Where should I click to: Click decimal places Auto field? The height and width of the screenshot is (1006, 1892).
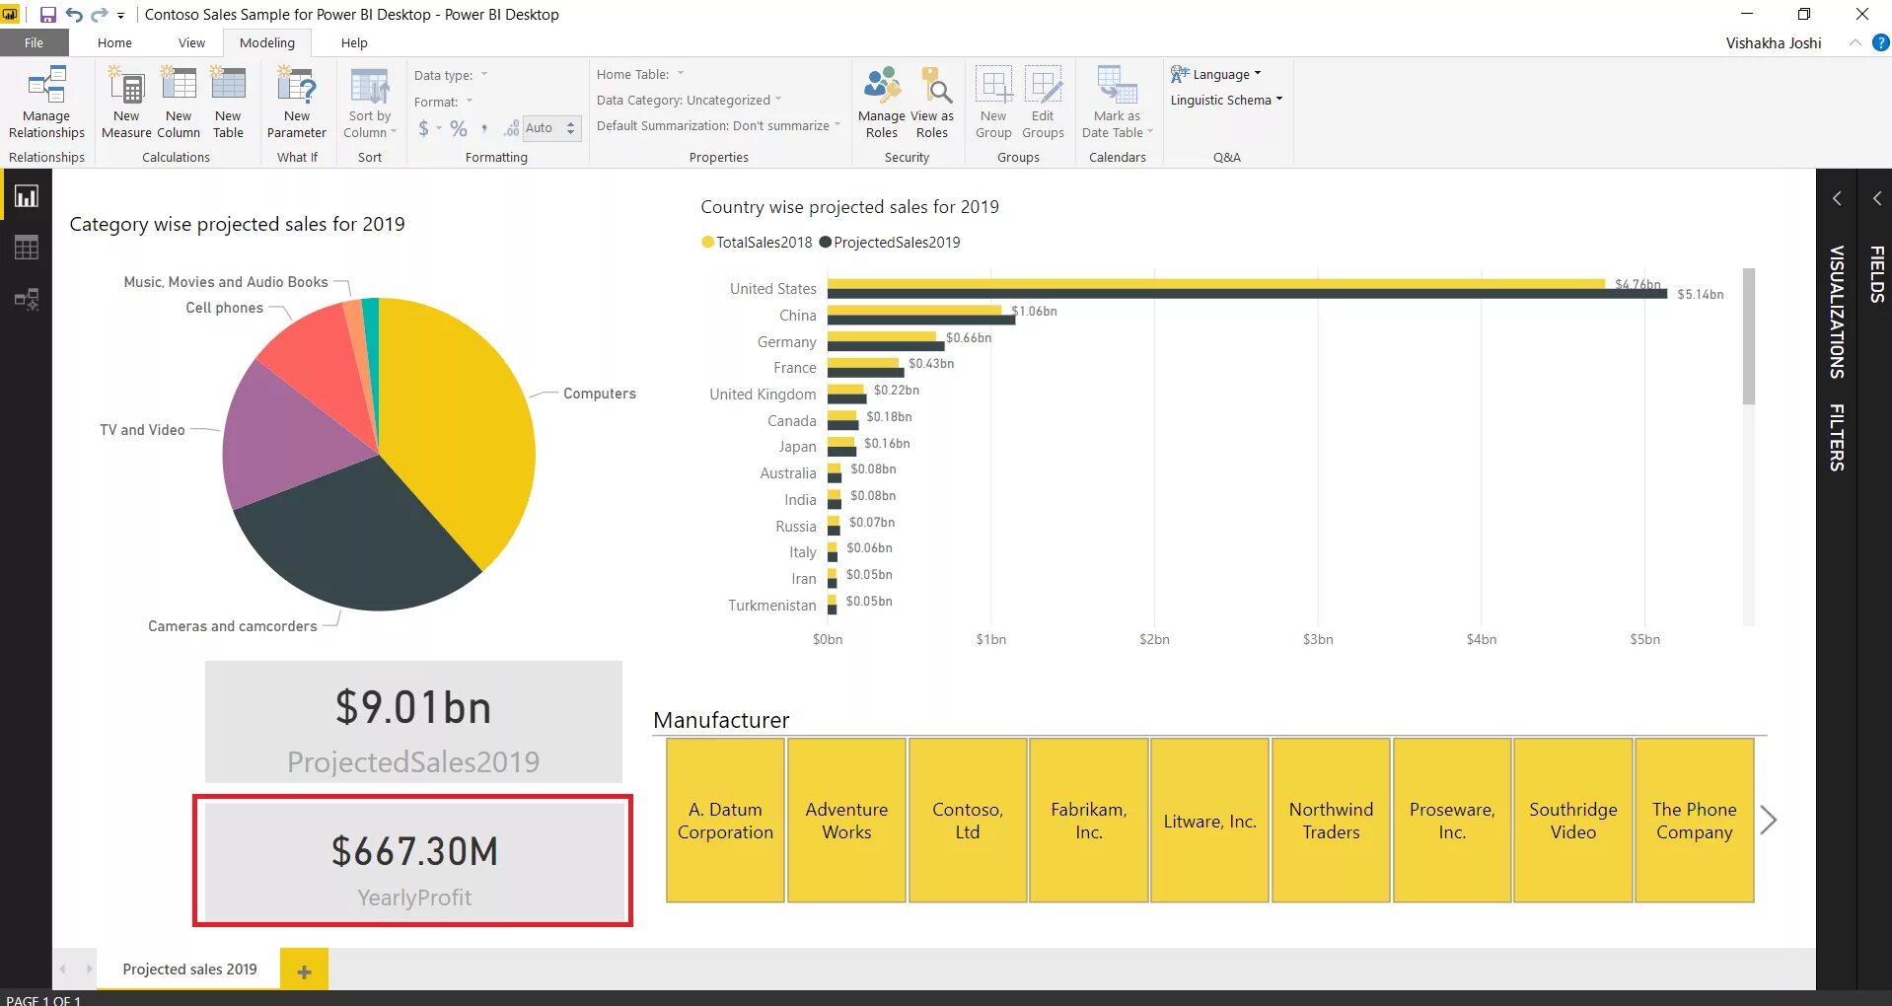point(543,128)
